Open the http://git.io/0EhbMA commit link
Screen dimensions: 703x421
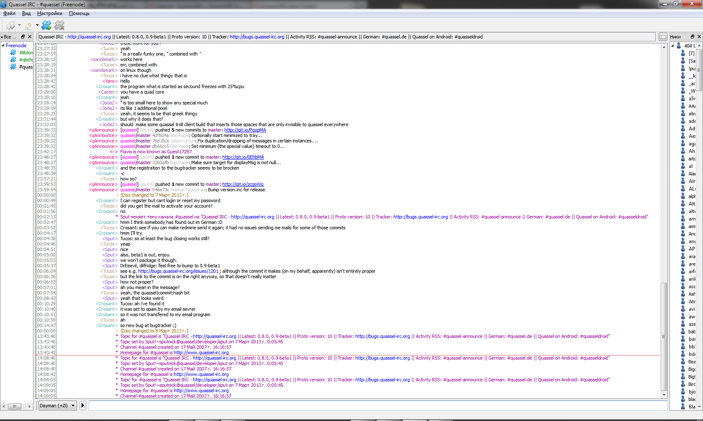(x=243, y=157)
